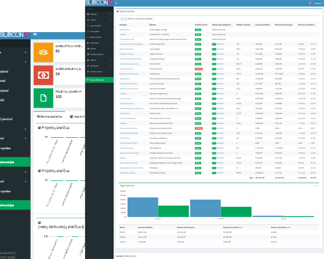Click the SUBCONIT logo in statistics window
324x259 pixels.
pyautogui.click(x=98, y=3)
